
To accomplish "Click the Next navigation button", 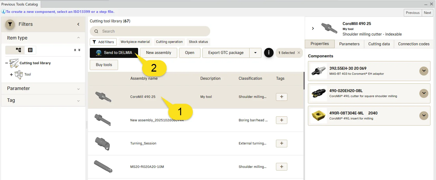I will click(x=427, y=13).
